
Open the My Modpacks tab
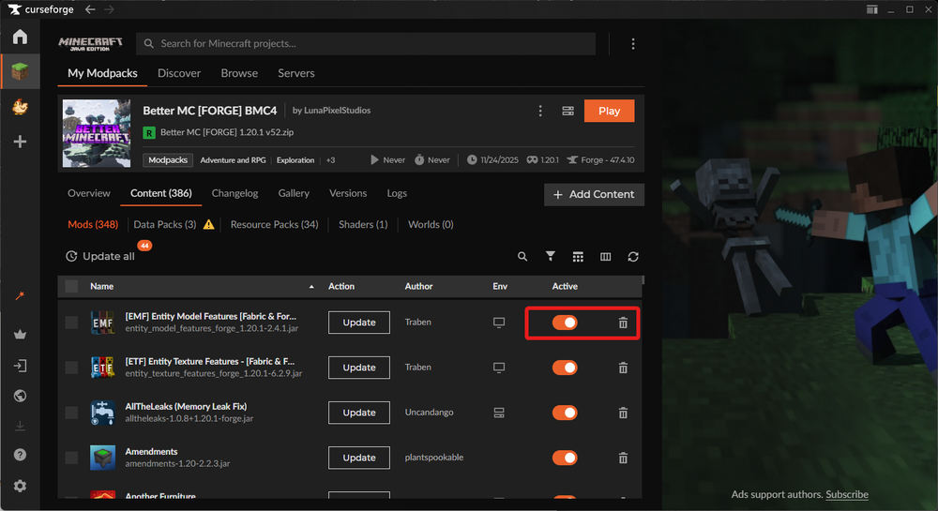point(102,73)
